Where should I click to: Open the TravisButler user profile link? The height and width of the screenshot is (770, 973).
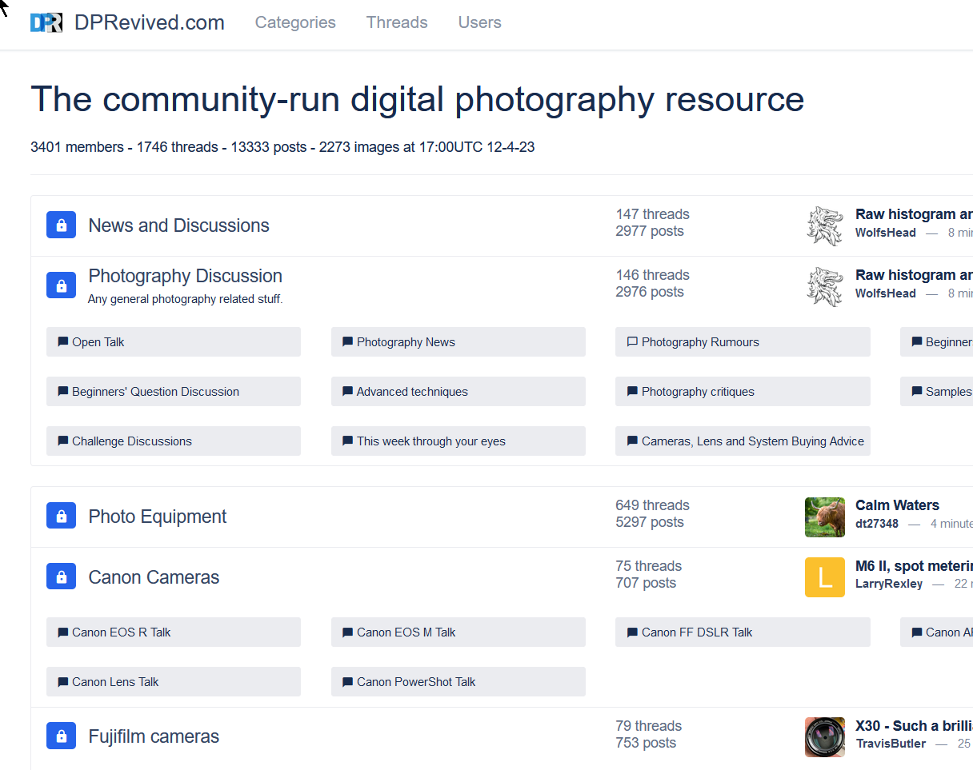891,744
